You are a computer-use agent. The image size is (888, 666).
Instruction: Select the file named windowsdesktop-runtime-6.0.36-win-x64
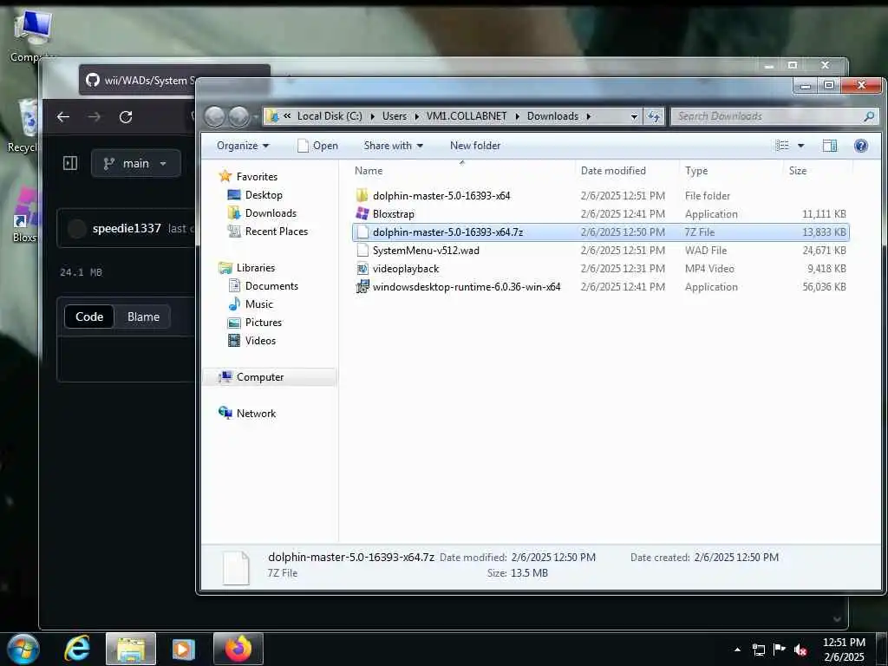pos(467,286)
